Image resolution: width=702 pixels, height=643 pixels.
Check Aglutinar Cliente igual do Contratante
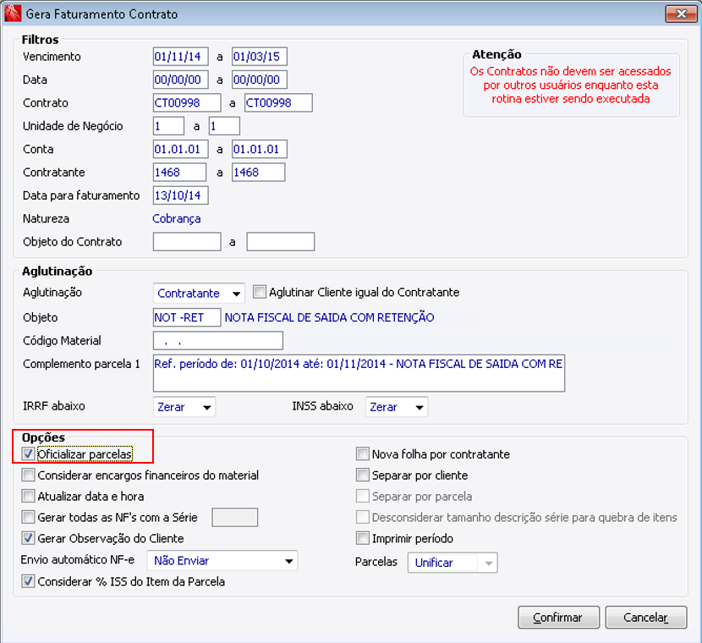(259, 293)
